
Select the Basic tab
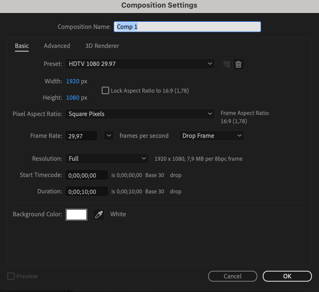tap(22, 46)
